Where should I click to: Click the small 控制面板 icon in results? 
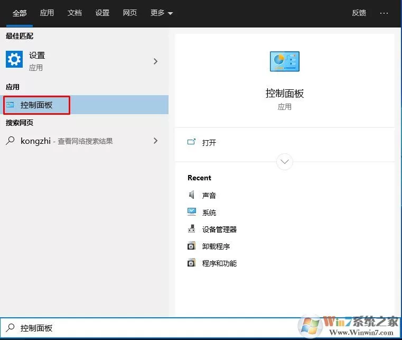click(10, 105)
